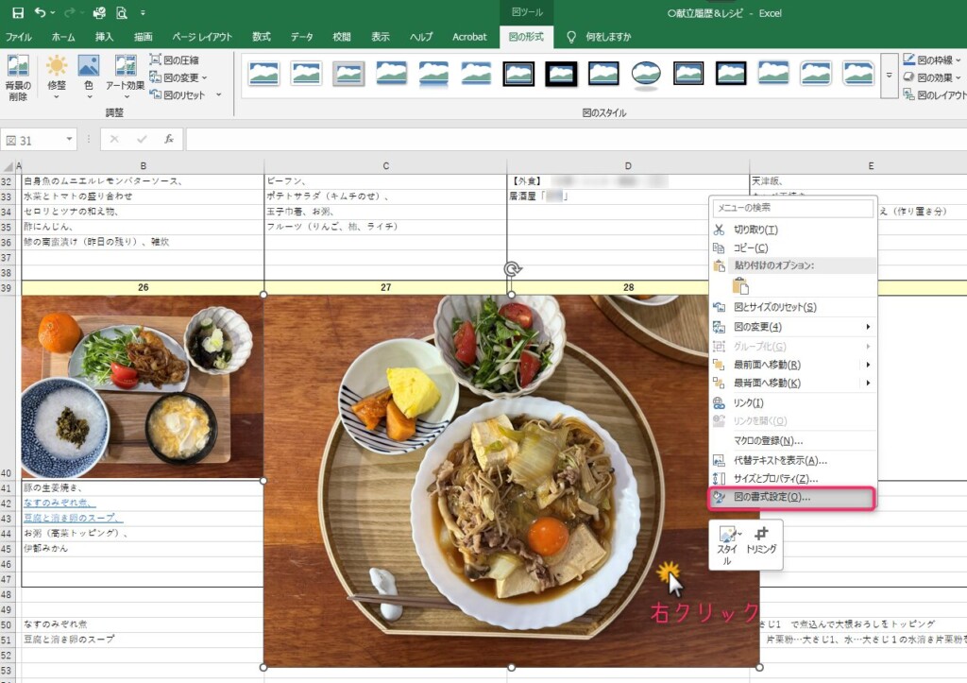Click the fx insert function icon
Viewport: 967px width, 683px height.
click(x=169, y=139)
